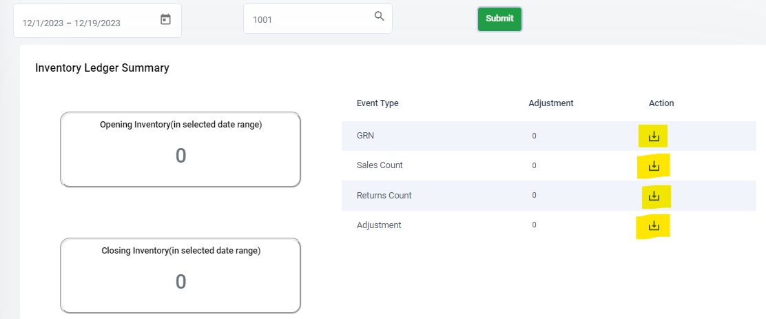Screen dimensions: 766x319
Task: Download the GRN event report
Action: point(654,137)
